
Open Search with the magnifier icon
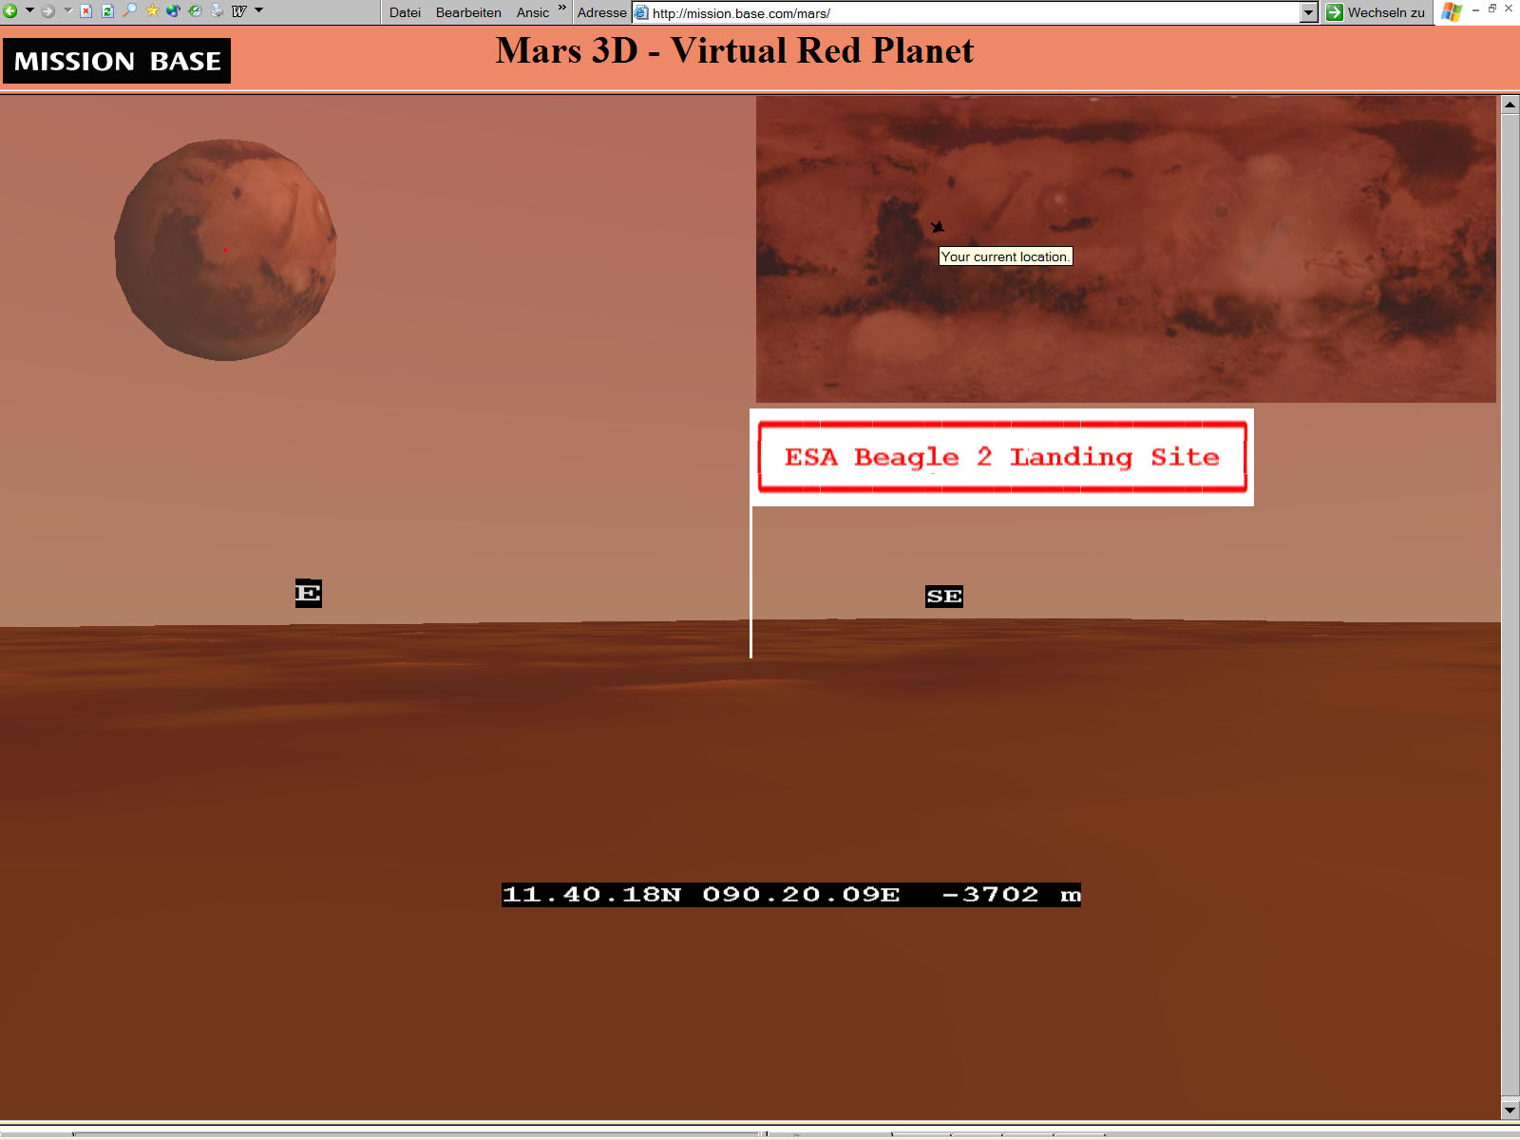click(x=129, y=11)
